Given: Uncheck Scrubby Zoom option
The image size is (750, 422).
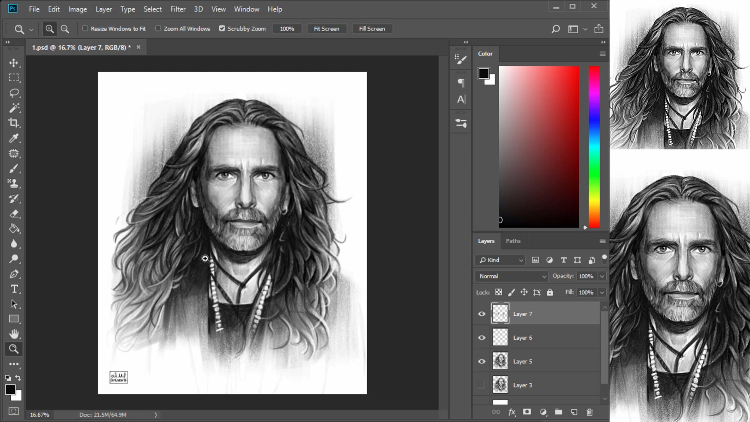Looking at the screenshot, I should (222, 28).
